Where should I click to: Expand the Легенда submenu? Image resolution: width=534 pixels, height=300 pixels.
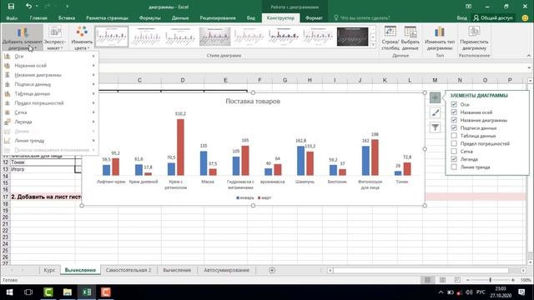(50, 122)
